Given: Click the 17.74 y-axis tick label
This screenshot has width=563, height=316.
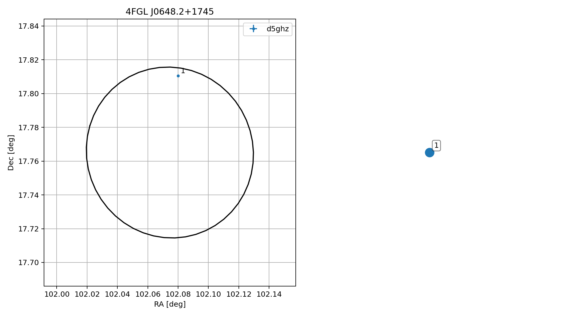Looking at the screenshot, I should tap(28, 195).
